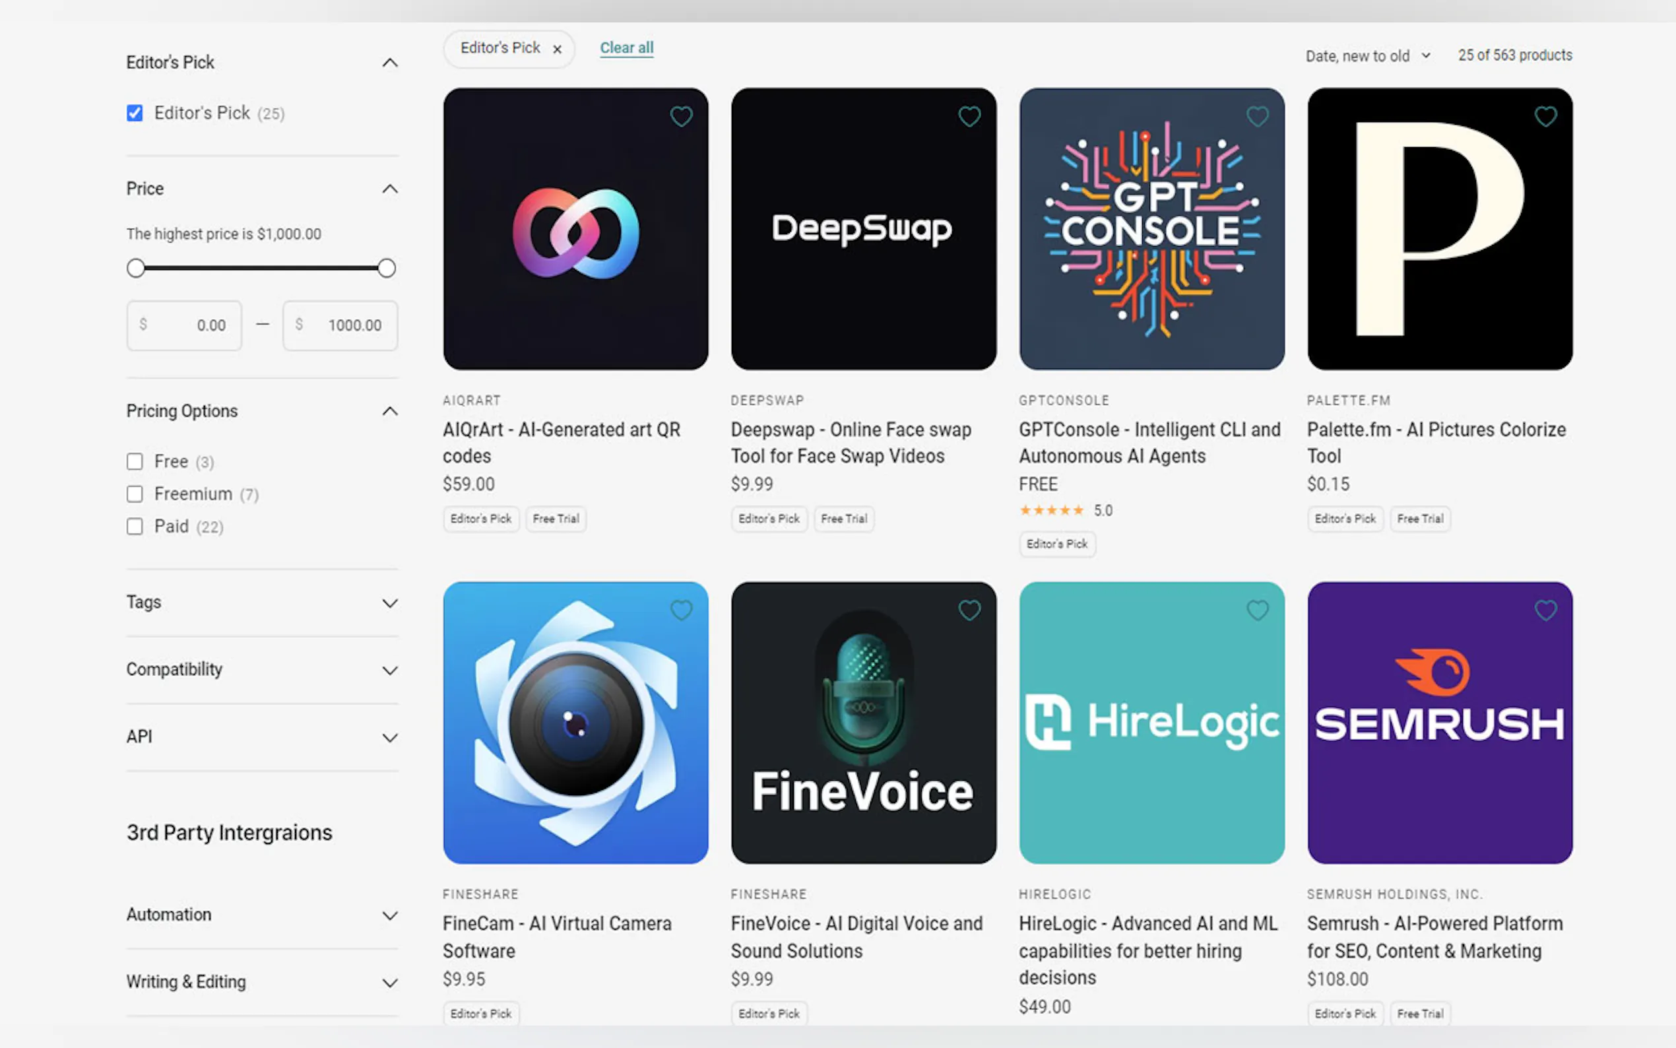This screenshot has height=1048, width=1676.
Task: Click the FREE price label on GPTConsole
Action: [x=1038, y=484]
